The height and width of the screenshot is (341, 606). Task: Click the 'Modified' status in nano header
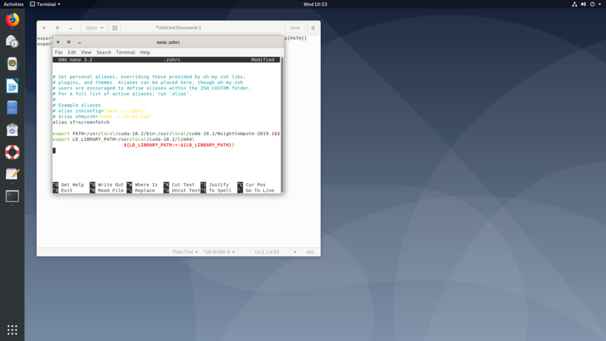pyautogui.click(x=263, y=60)
